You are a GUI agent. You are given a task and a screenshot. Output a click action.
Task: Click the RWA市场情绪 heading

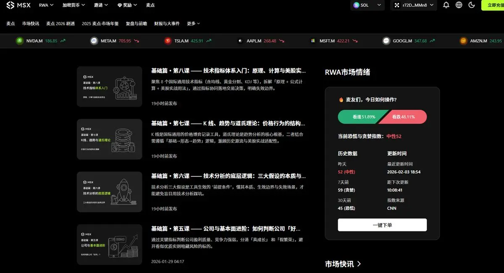(347, 72)
